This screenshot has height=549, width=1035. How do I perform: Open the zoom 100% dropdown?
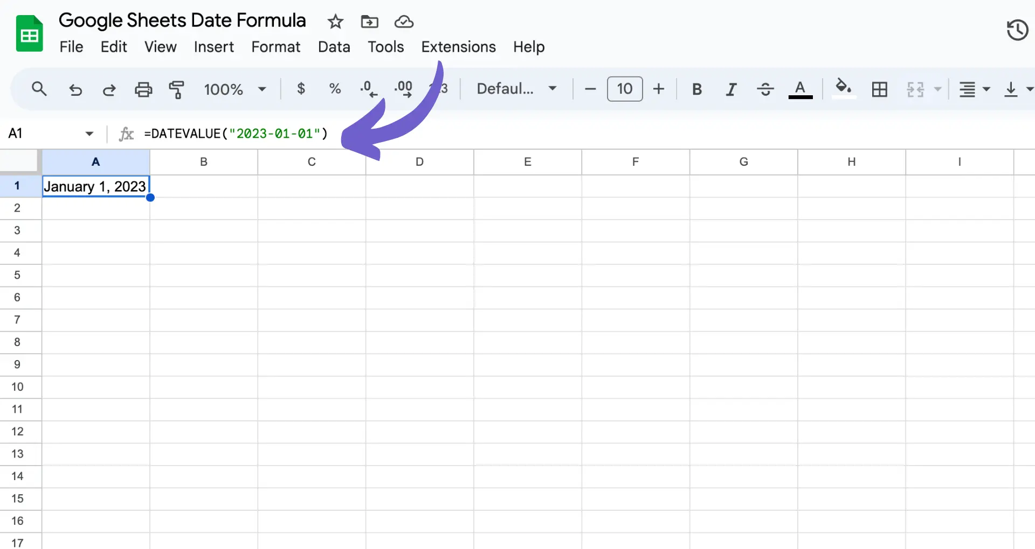pyautogui.click(x=235, y=89)
